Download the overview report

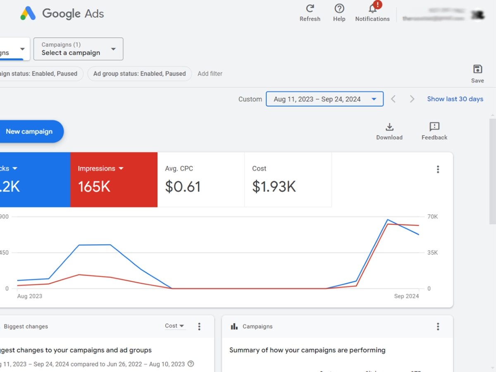389,131
